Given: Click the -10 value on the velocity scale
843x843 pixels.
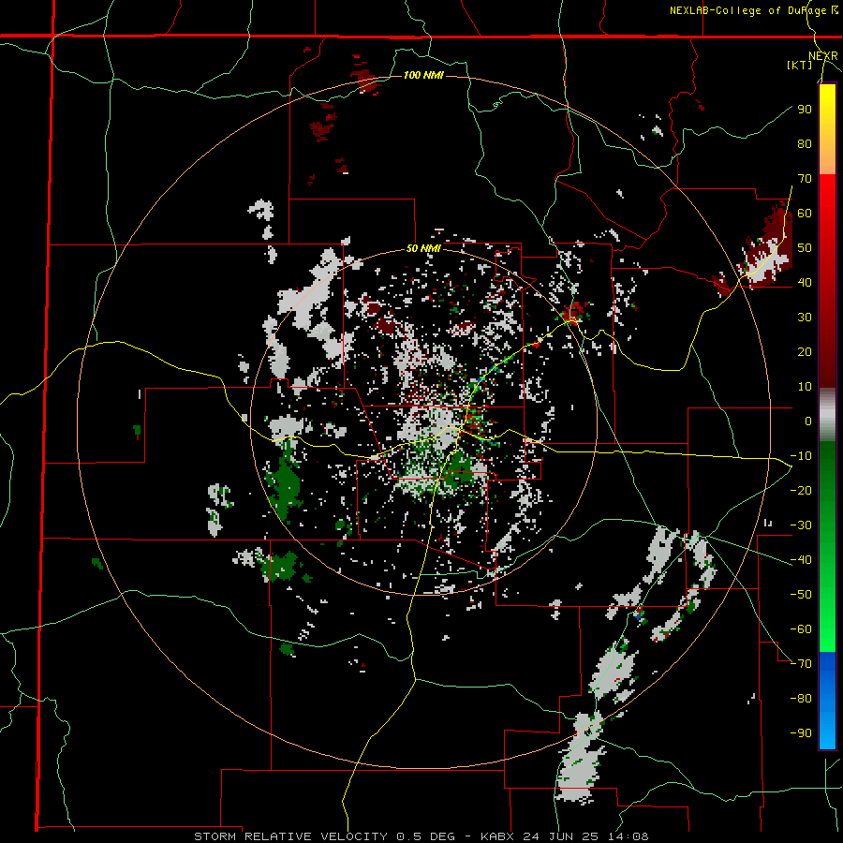Looking at the screenshot, I should coord(801,456).
